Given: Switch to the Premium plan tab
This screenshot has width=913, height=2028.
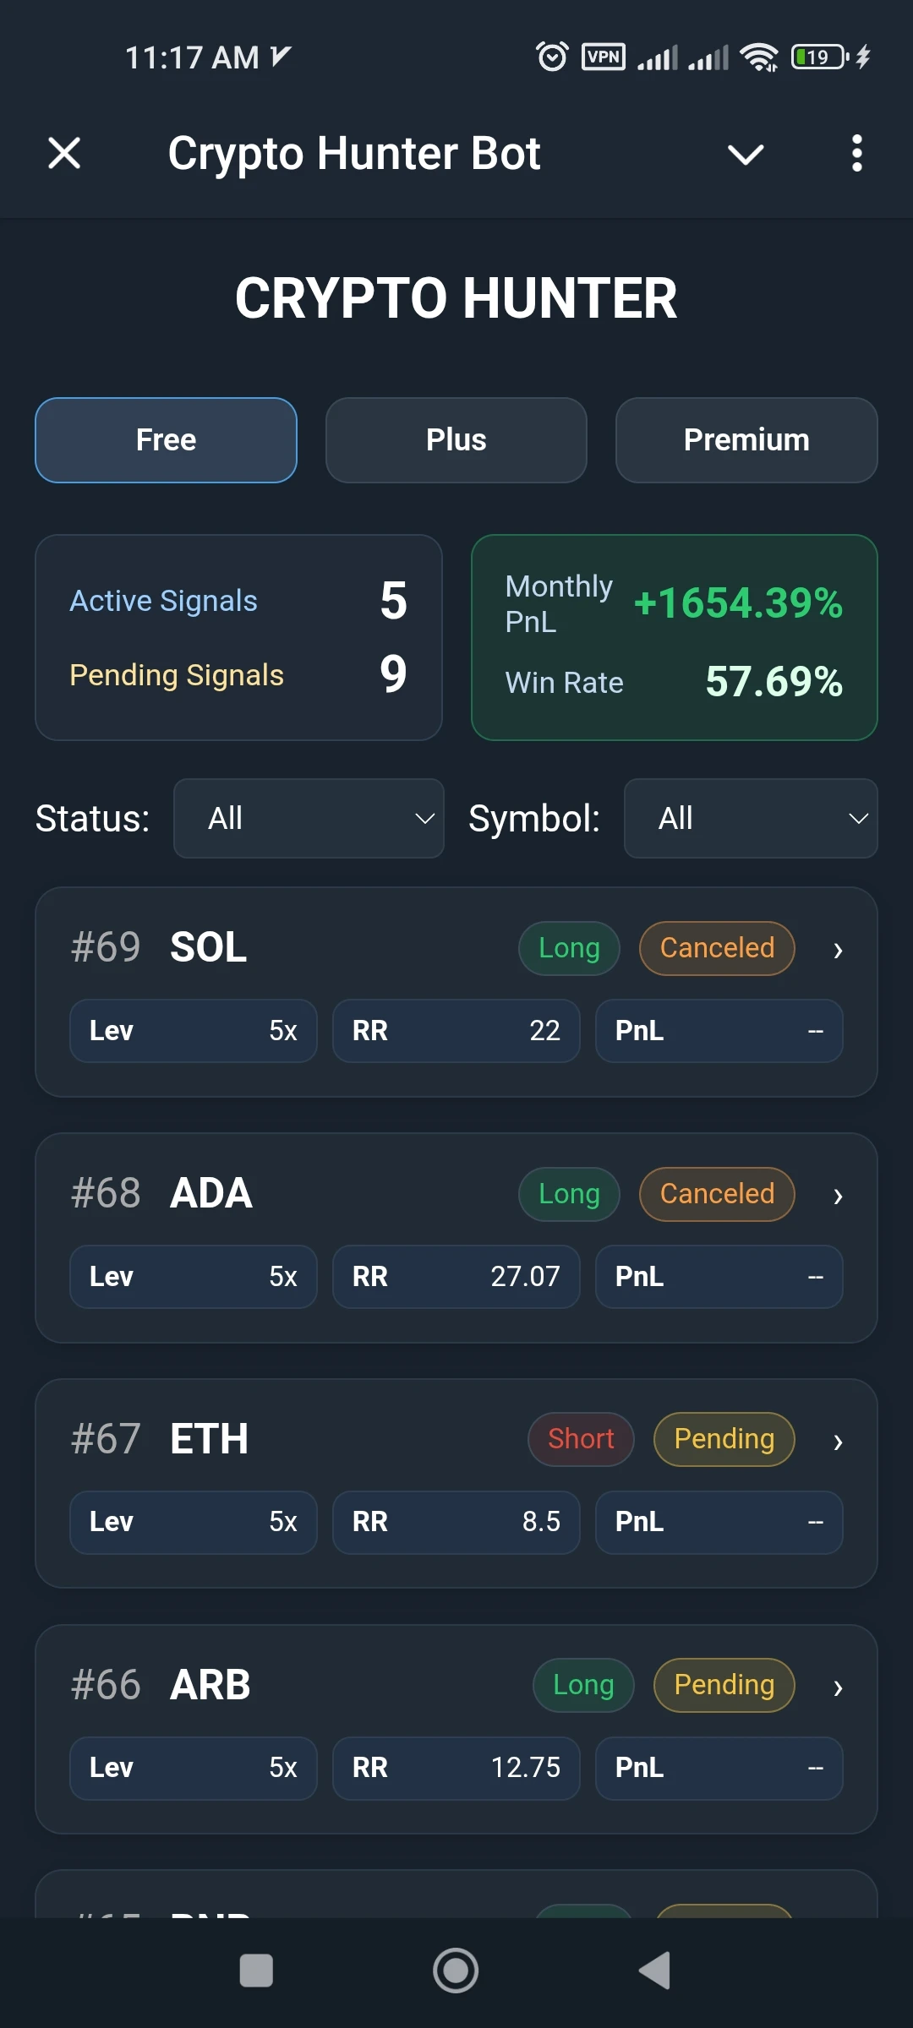Looking at the screenshot, I should 746,440.
